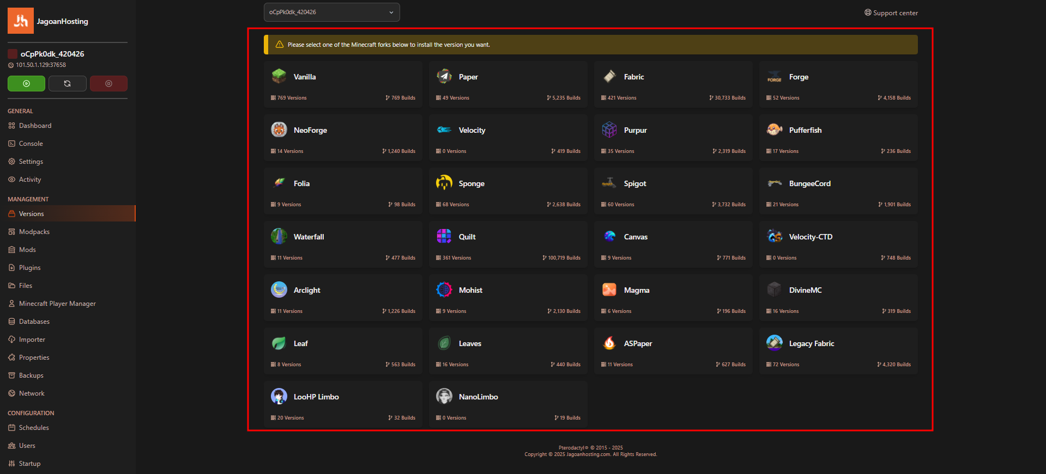Click the server IP address 101.50.1.129:37658
This screenshot has height=474, width=1046.
pos(41,65)
